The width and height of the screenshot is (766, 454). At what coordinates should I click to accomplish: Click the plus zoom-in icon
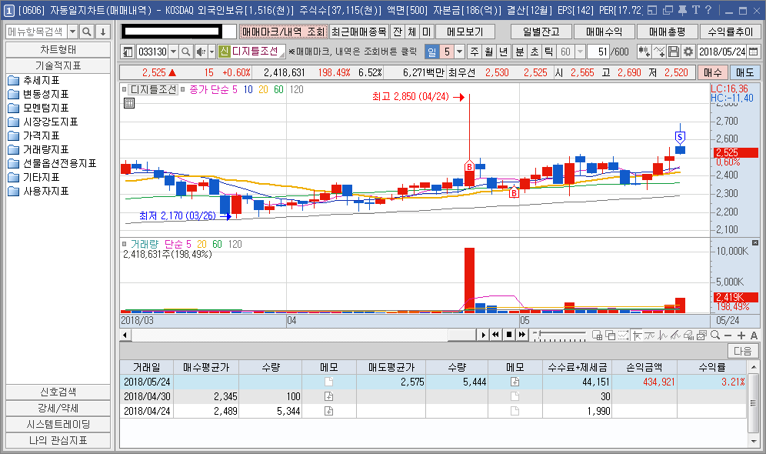point(741,335)
